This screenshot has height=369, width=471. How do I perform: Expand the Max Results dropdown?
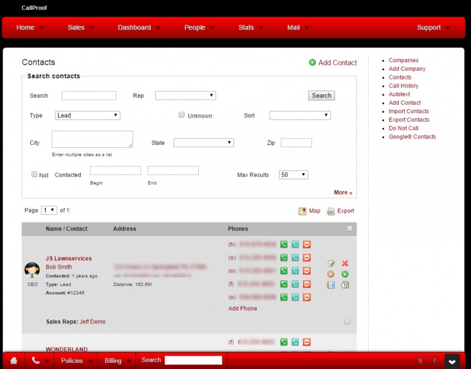tap(293, 175)
